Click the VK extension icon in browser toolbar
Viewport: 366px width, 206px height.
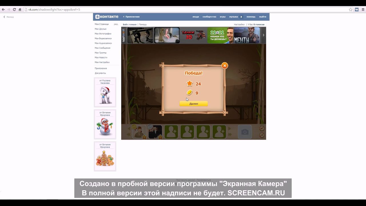[357, 9]
